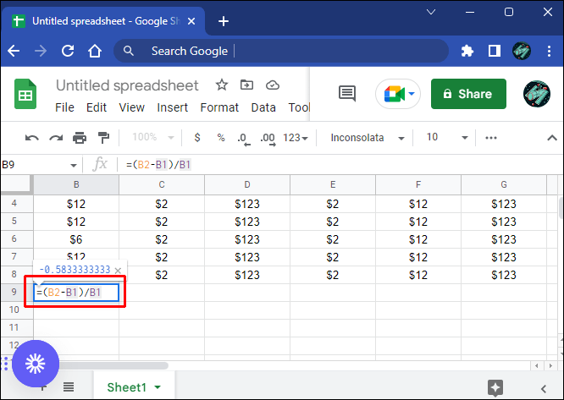This screenshot has width=564, height=400.
Task: Expand the Name box B9 dropdown
Action: 74,166
